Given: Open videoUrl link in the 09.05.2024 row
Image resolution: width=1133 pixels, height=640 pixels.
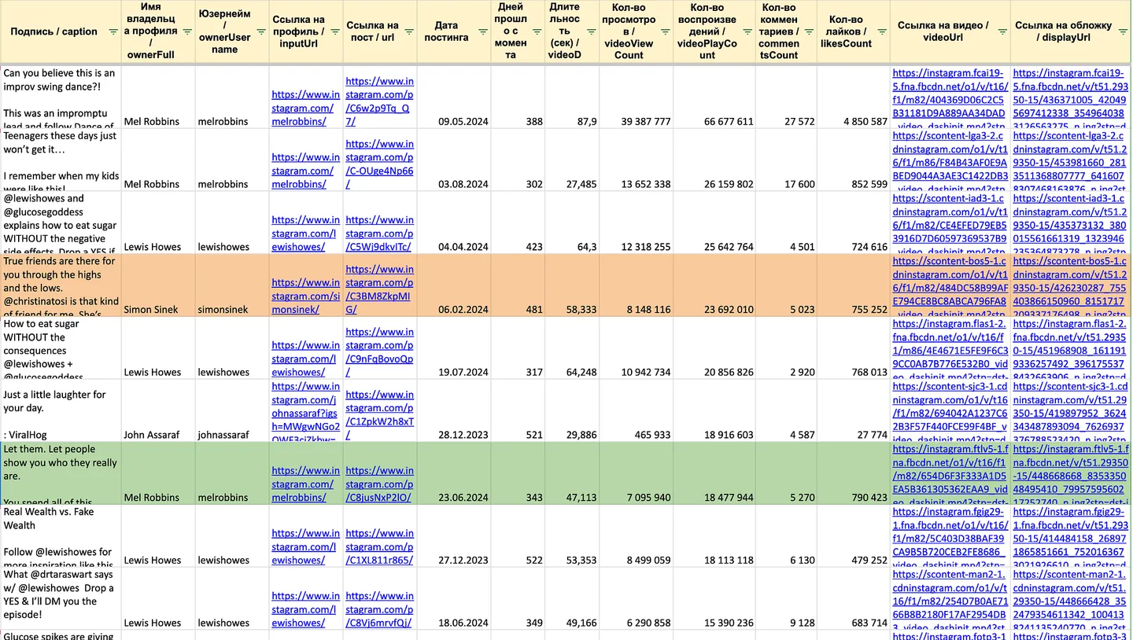Looking at the screenshot, I should coord(950,97).
